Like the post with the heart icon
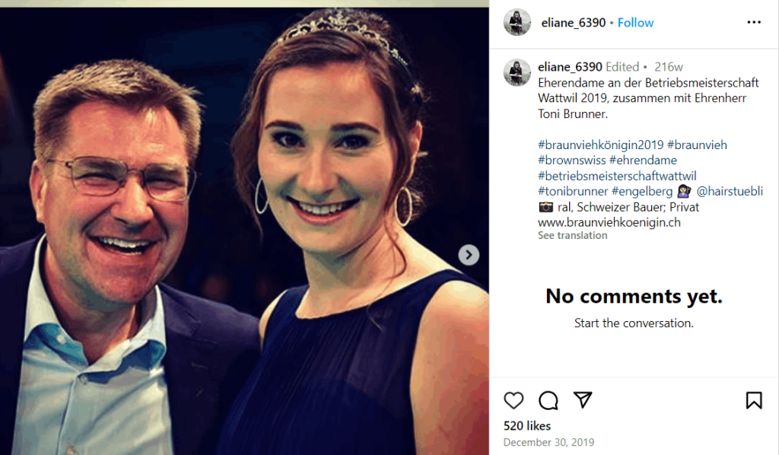This screenshot has height=455, width=779. (x=514, y=400)
